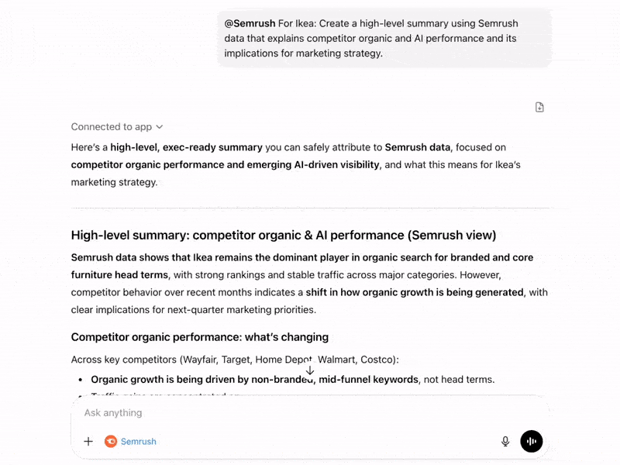Click the plus icon to add attachments
This screenshot has height=465, width=620.
coord(88,441)
